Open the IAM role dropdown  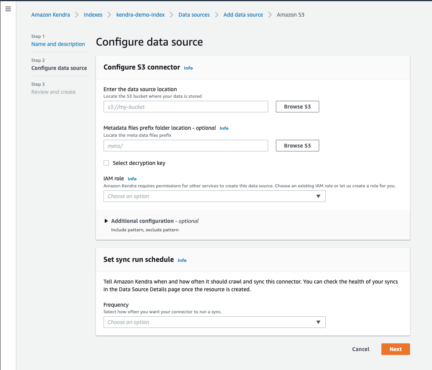pyautogui.click(x=214, y=196)
